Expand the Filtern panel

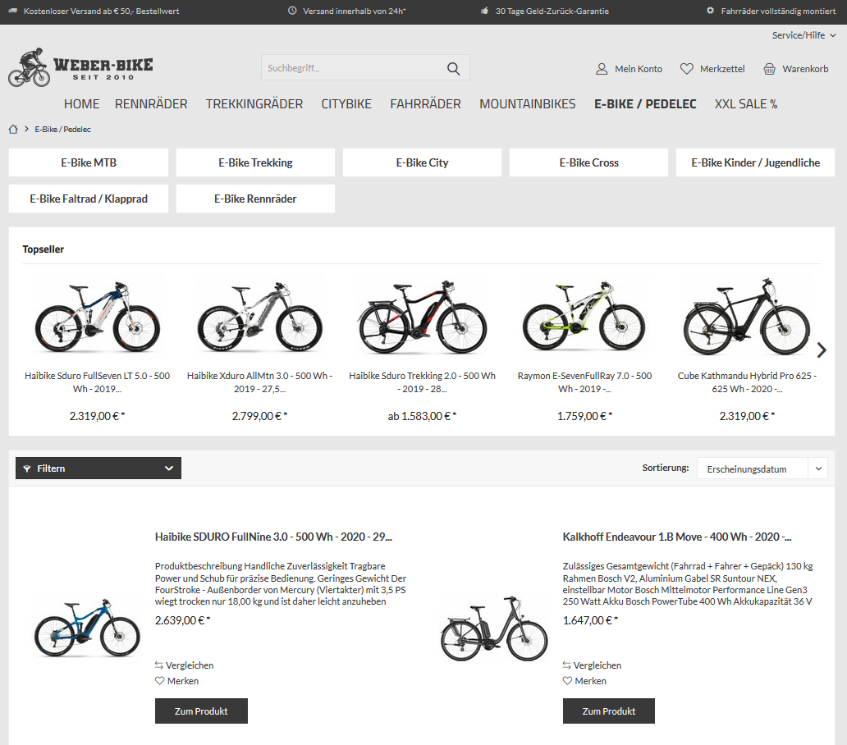tap(98, 468)
